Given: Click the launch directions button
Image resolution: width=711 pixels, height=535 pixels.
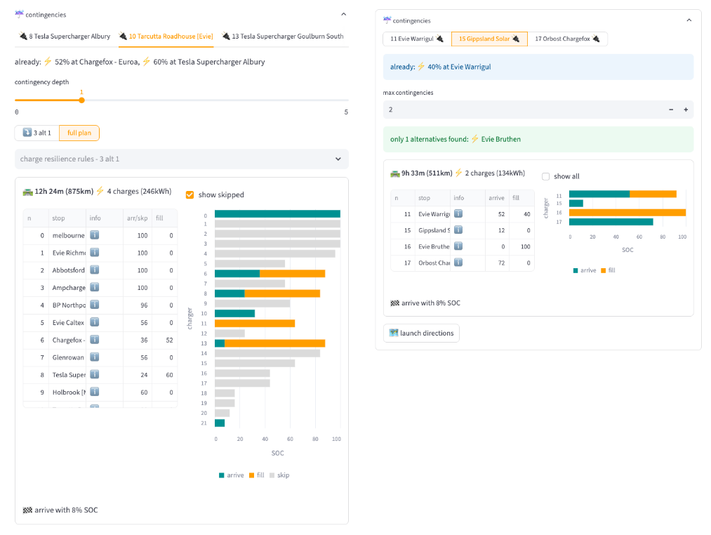Looking at the screenshot, I should [421, 333].
